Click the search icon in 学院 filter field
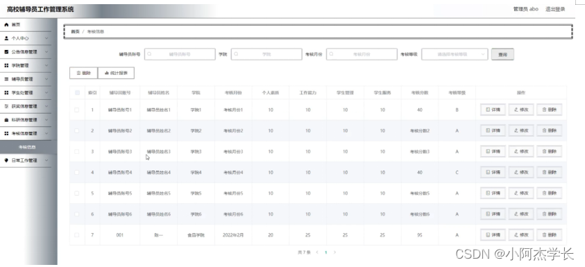585x267 pixels. (236, 54)
